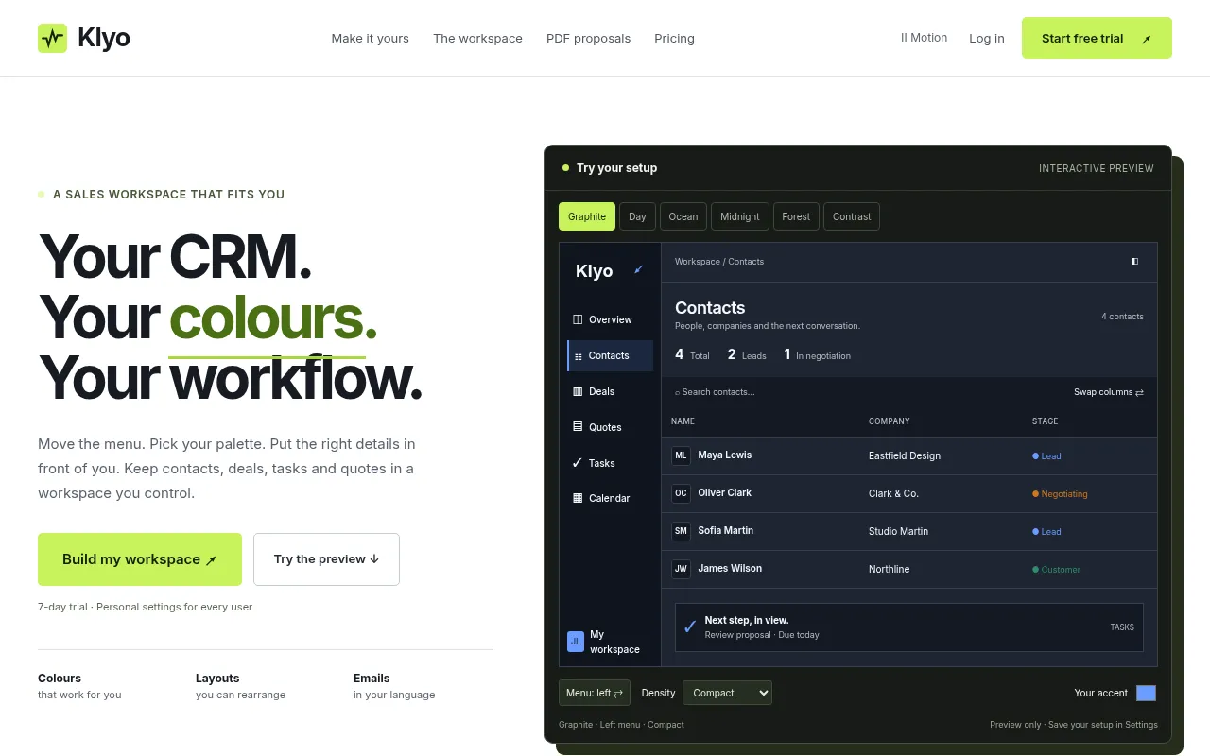This screenshot has height=756, width=1210.
Task: Click the SM avatar for Sofia Martin
Action: click(681, 531)
